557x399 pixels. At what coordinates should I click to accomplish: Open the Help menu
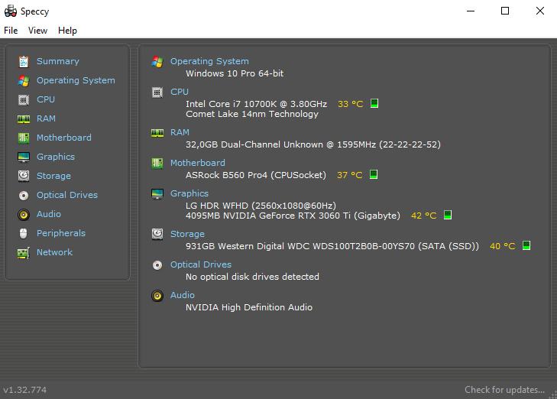pos(67,31)
